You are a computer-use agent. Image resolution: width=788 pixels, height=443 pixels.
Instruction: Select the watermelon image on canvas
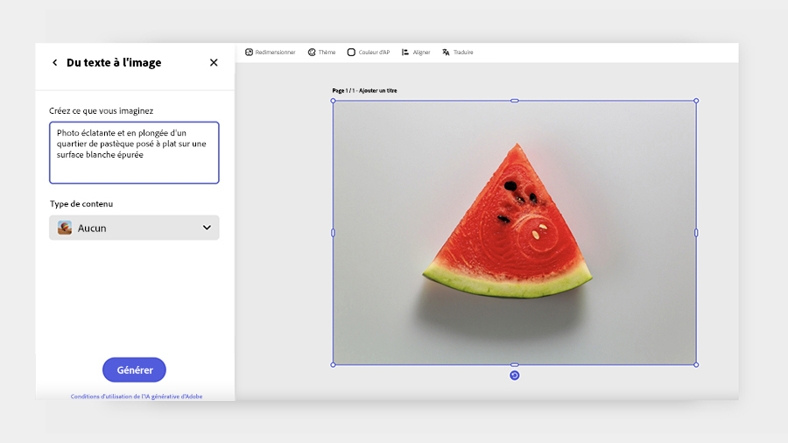click(x=515, y=233)
